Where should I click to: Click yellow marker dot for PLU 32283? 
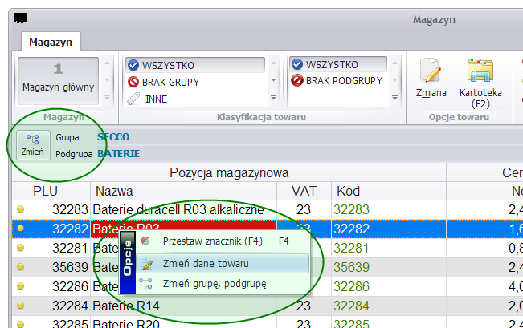tap(21, 209)
